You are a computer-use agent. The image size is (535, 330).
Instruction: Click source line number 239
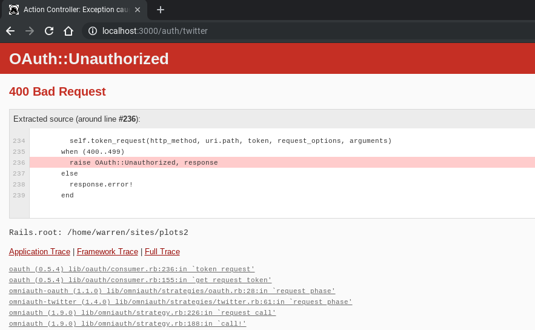19,196
